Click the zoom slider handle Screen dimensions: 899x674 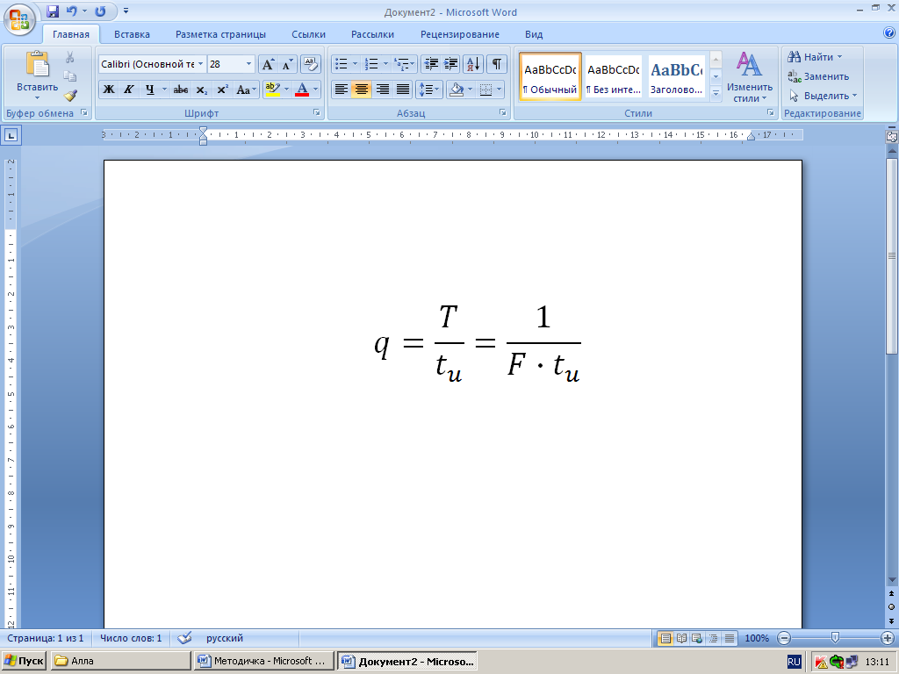pos(836,638)
